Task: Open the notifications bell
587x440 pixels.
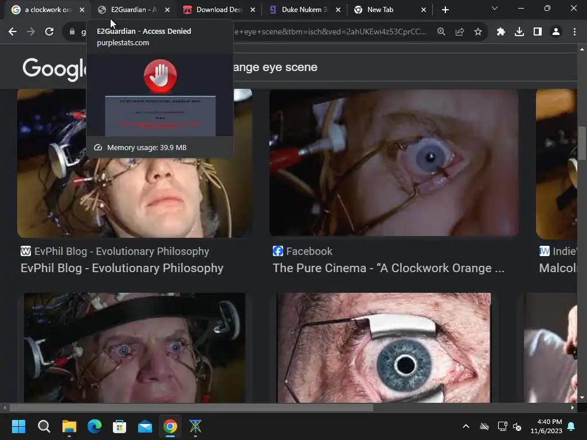Action: point(572,426)
